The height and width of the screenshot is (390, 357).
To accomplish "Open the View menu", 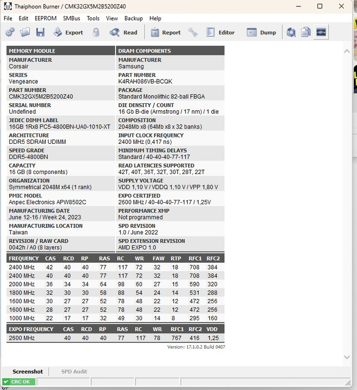I will (x=112, y=19).
